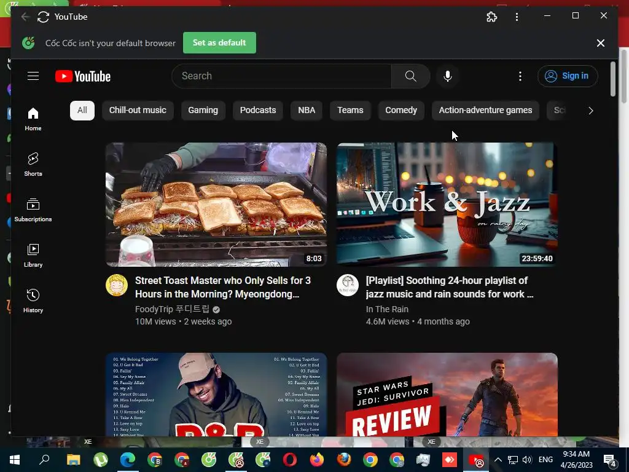Open the R&B playlist thumbnail
The height and width of the screenshot is (472, 629).
pyautogui.click(x=216, y=395)
